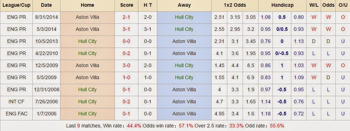The height and width of the screenshot is (131, 350).
Task: Click the 3-0 score on 12/5/2009
Action: (126, 65)
